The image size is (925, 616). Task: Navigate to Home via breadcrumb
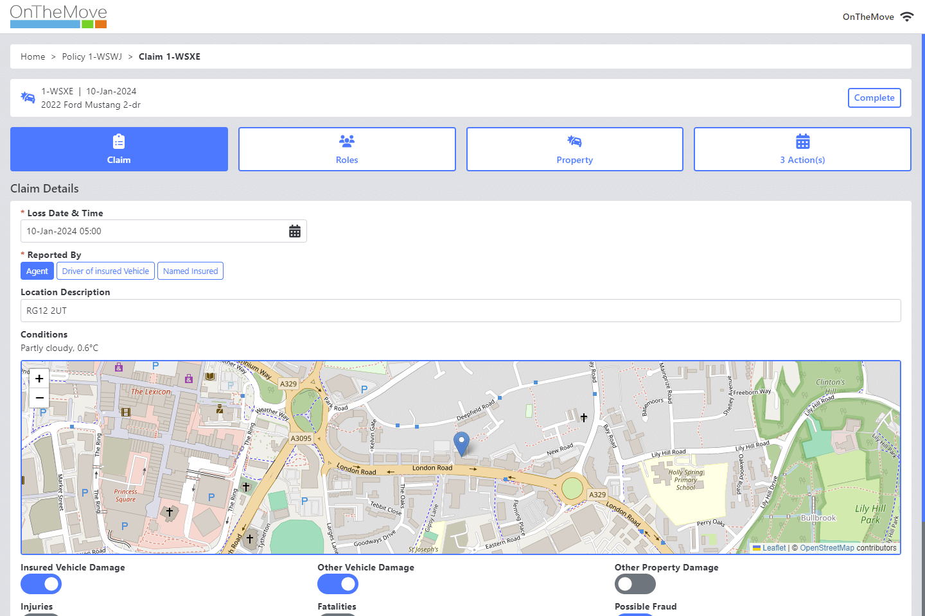(x=33, y=56)
